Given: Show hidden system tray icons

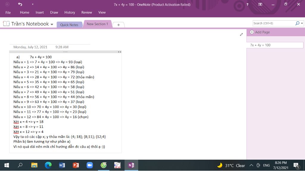Looking at the screenshot, I should [x=251, y=166].
